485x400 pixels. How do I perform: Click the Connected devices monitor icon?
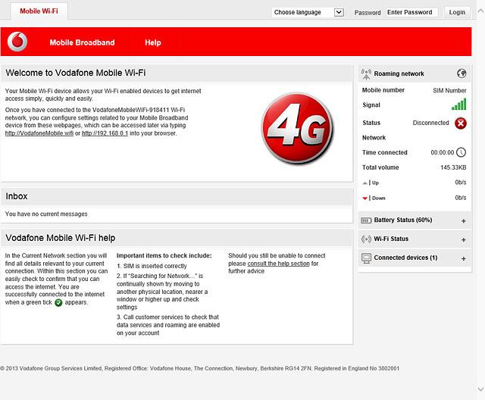click(x=366, y=258)
